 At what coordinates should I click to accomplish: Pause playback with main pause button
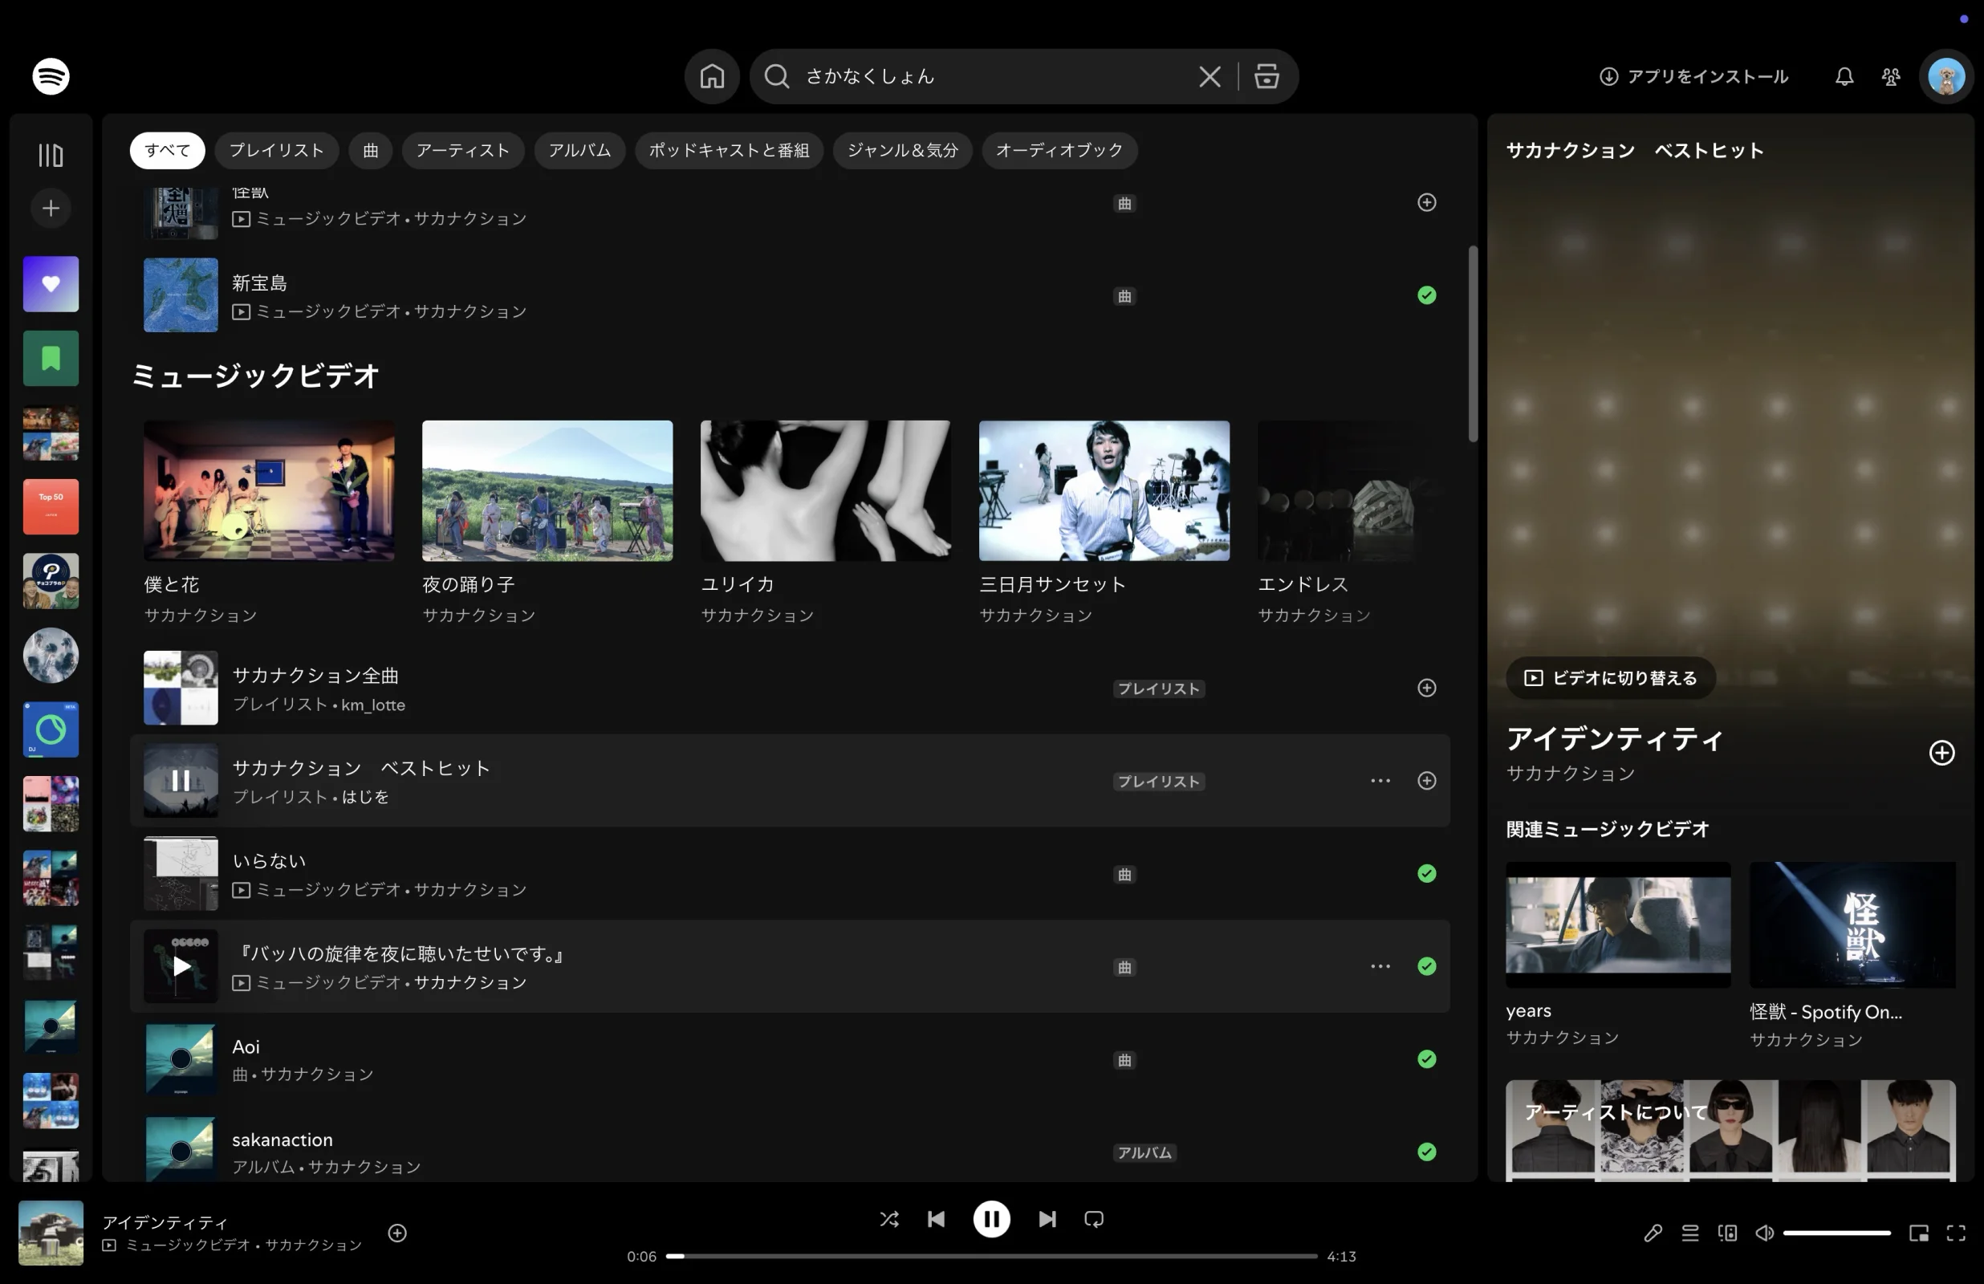pyautogui.click(x=991, y=1219)
